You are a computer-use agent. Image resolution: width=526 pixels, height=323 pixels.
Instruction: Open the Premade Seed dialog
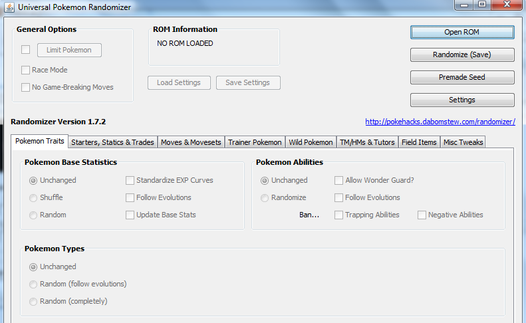point(461,77)
